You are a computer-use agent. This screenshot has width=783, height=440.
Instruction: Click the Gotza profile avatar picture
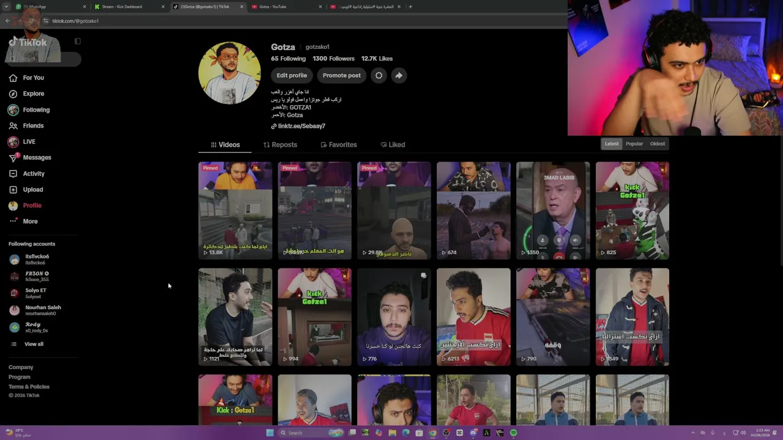pyautogui.click(x=229, y=73)
